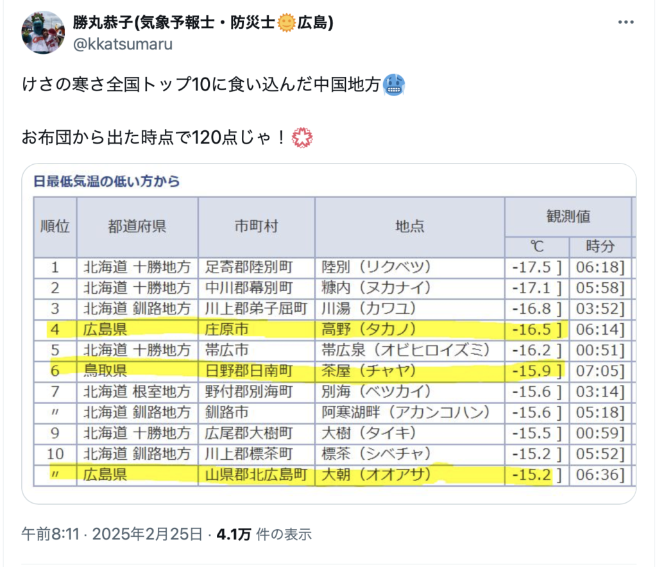Open the 午前8:11 · 2025年2月25日 timestamp link
Image resolution: width=657 pixels, height=567 pixels.
112,534
